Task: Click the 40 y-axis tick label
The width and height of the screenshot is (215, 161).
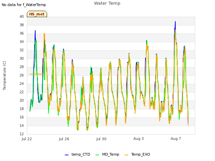Action: 21,16
